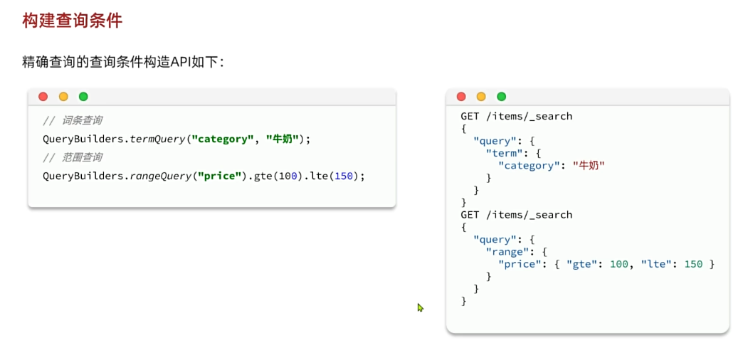The image size is (748, 343).
Task: Click the comment // 范围查询
Action: [72, 157]
